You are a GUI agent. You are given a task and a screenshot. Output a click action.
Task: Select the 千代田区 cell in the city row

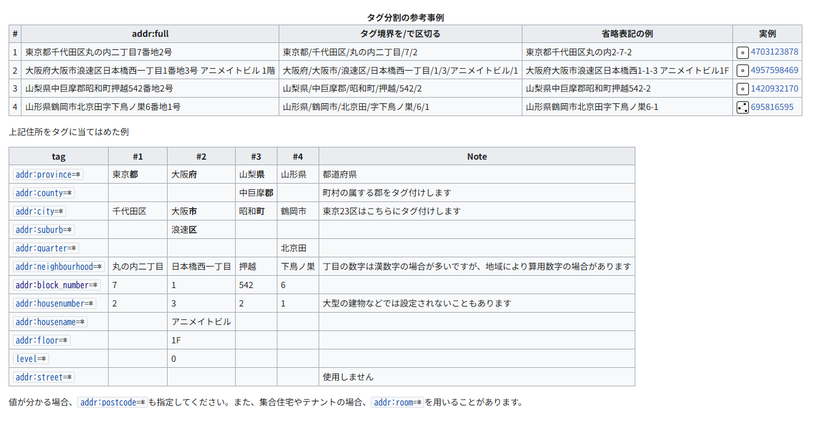coord(138,211)
